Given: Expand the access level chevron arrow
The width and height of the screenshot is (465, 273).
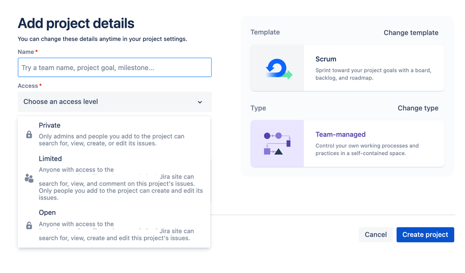Looking at the screenshot, I should pos(200,102).
